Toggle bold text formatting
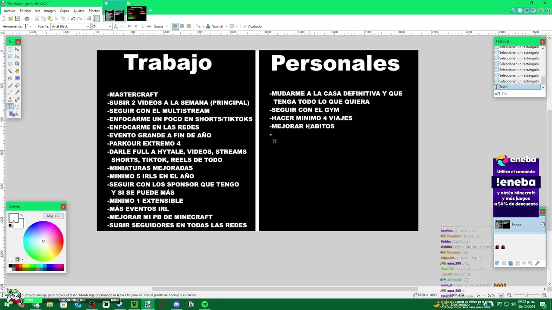This screenshot has width=552, height=310. (129, 26)
